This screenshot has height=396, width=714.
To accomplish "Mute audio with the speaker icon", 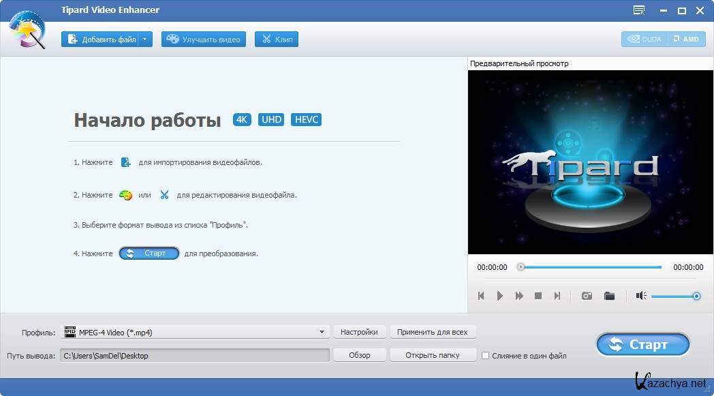I will 640,296.
